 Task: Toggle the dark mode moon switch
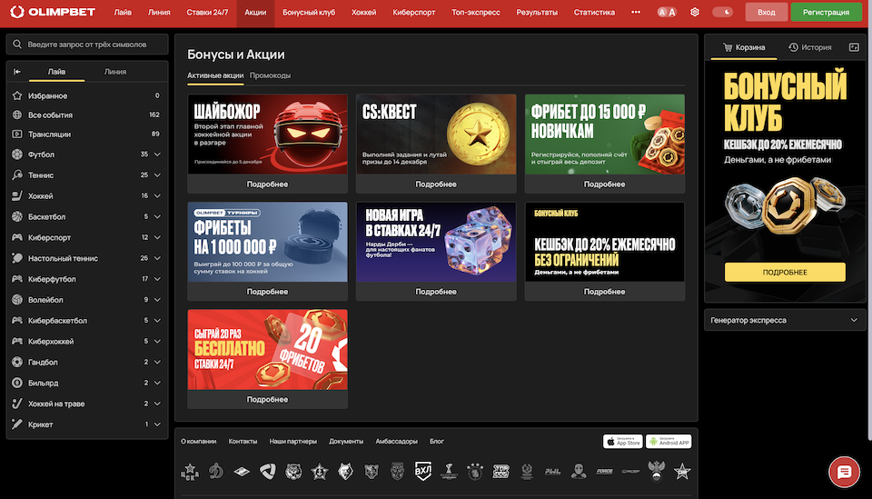coord(723,13)
